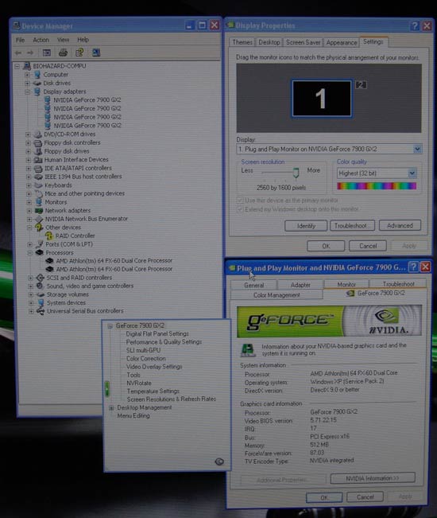This screenshot has height=518, width=437.
Task: Select Temperature Settings in NVIDIA menu
Action: pos(153,391)
